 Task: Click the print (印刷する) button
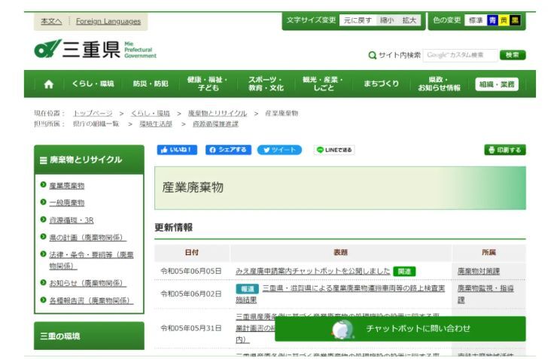(x=506, y=150)
